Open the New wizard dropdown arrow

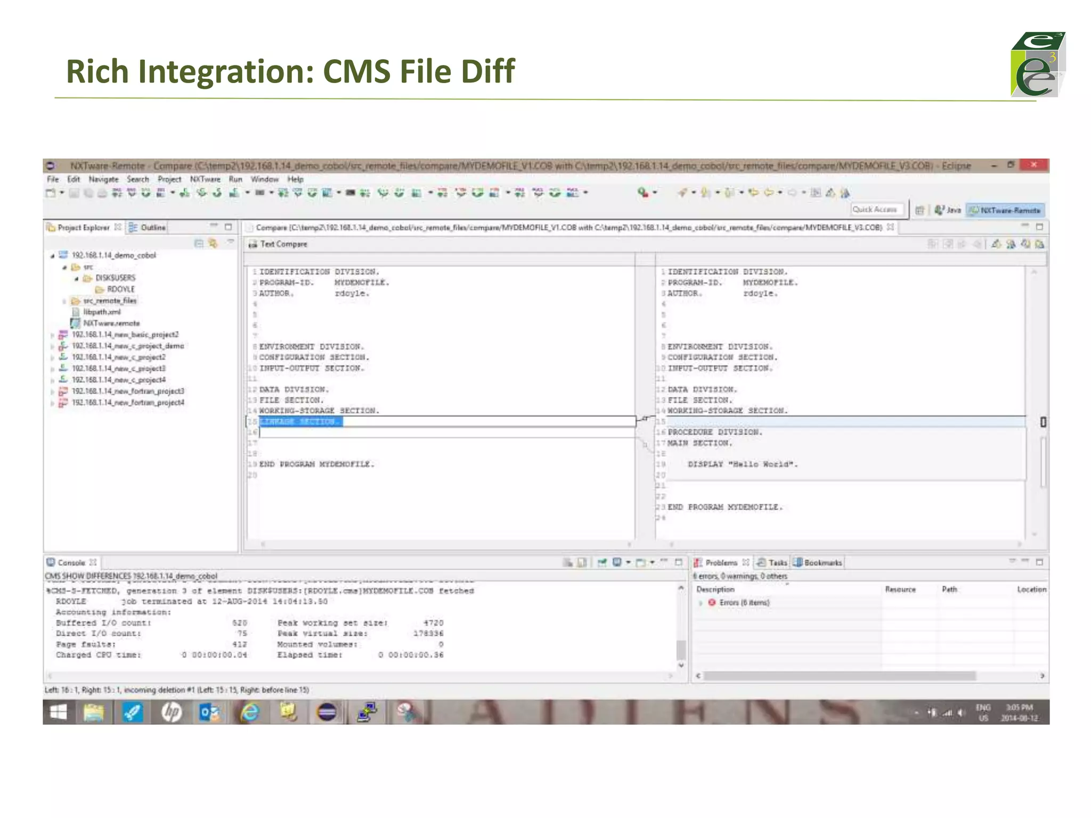[x=61, y=193]
